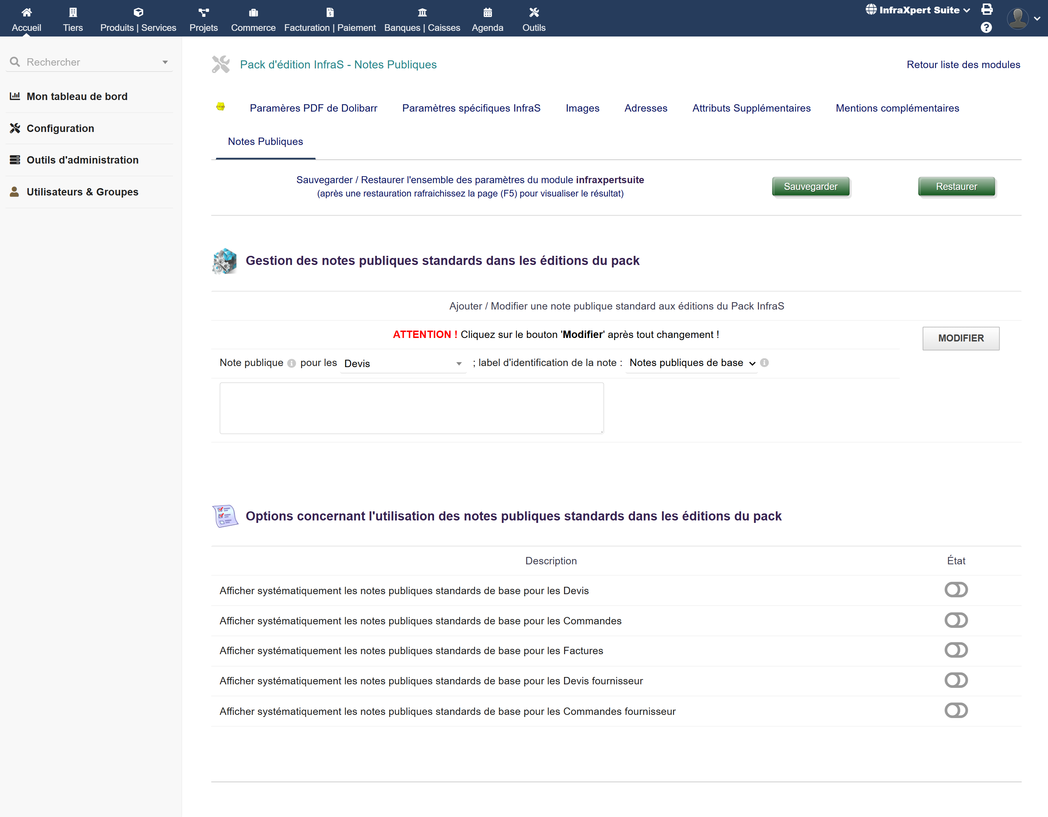The width and height of the screenshot is (1048, 817).
Task: Click the small yellow icon before tabs
Action: tap(220, 106)
